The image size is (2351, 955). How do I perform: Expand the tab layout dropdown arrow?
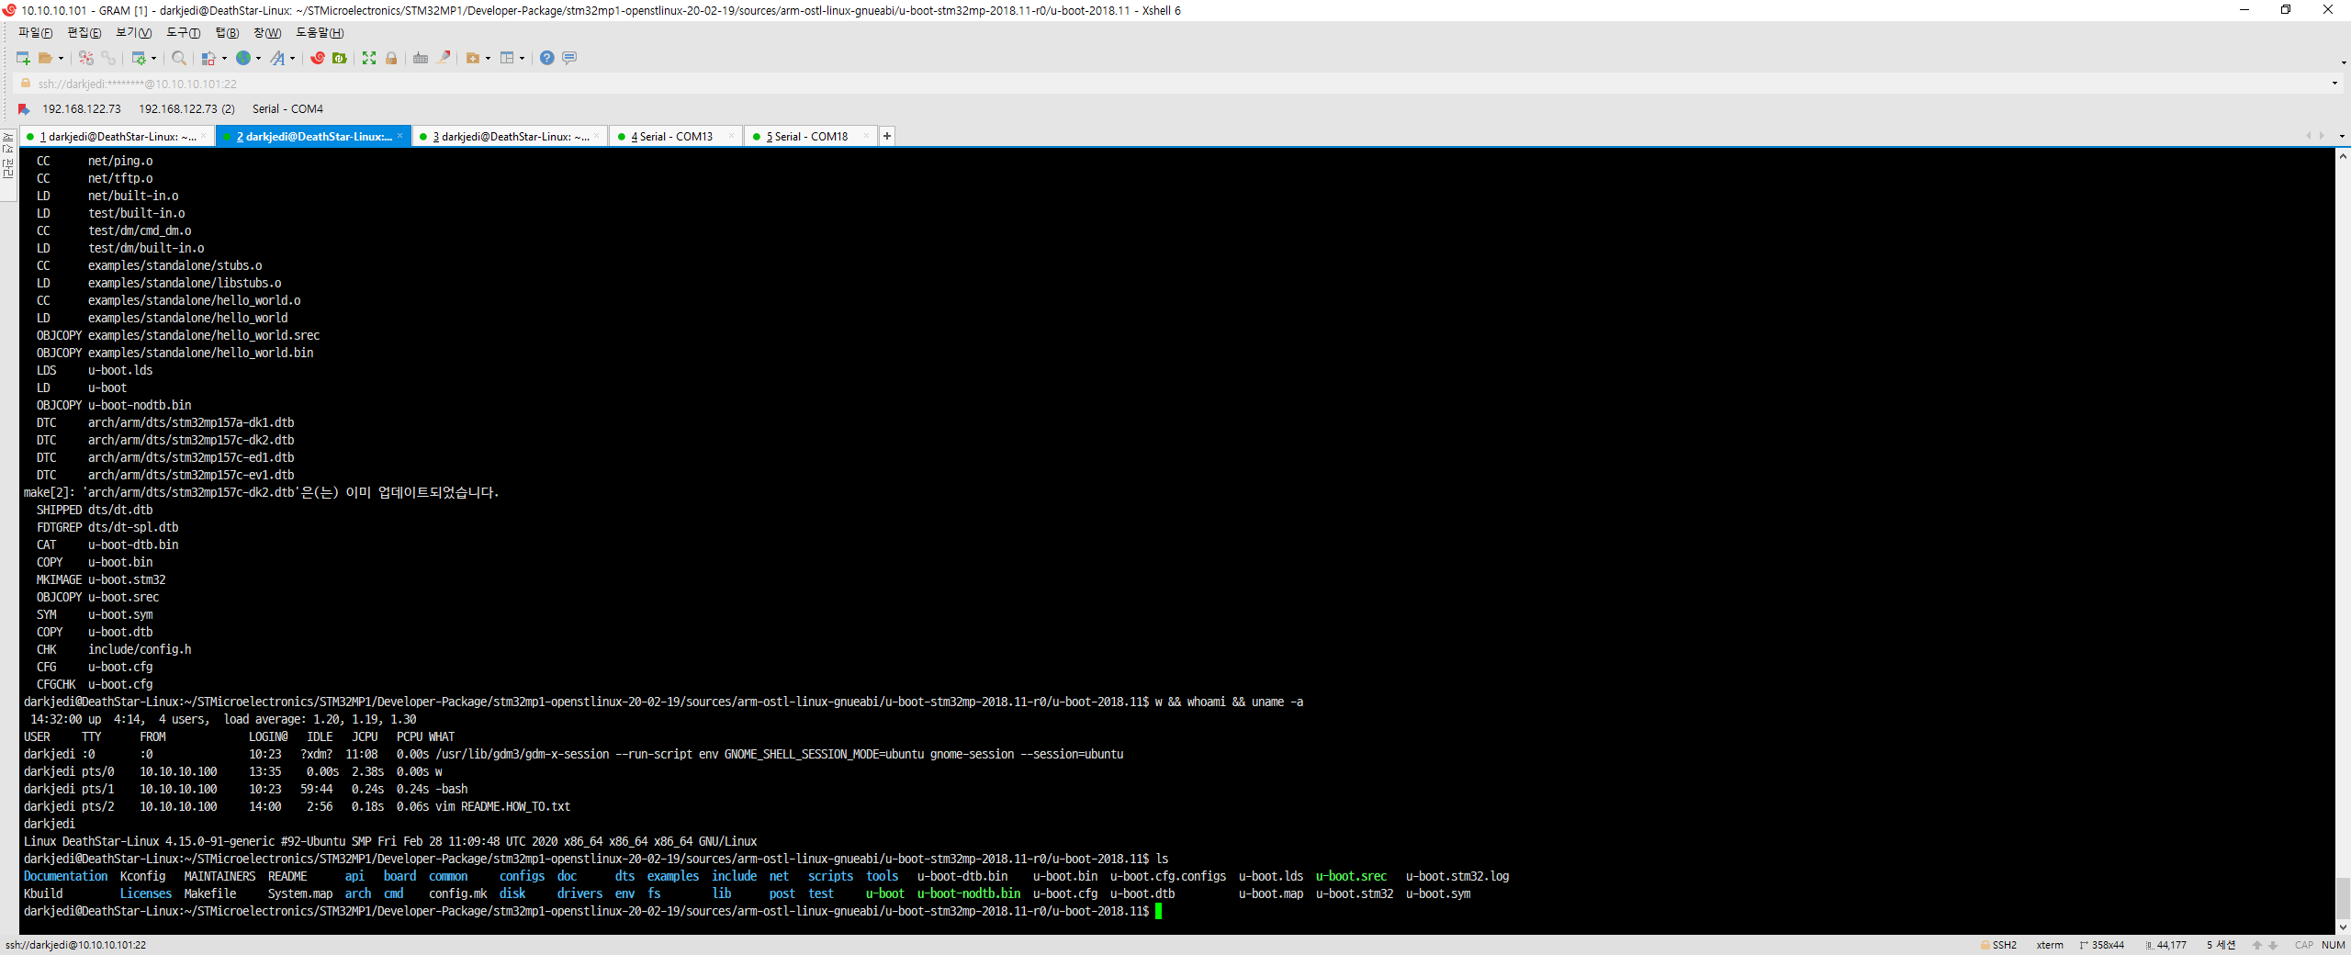click(523, 59)
